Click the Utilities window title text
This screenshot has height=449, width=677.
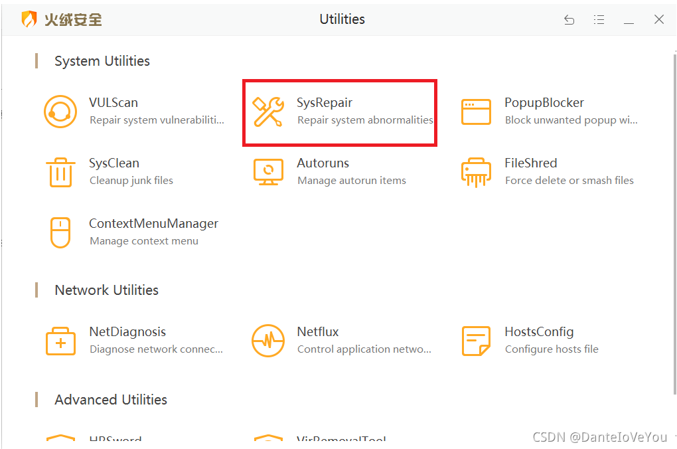342,19
